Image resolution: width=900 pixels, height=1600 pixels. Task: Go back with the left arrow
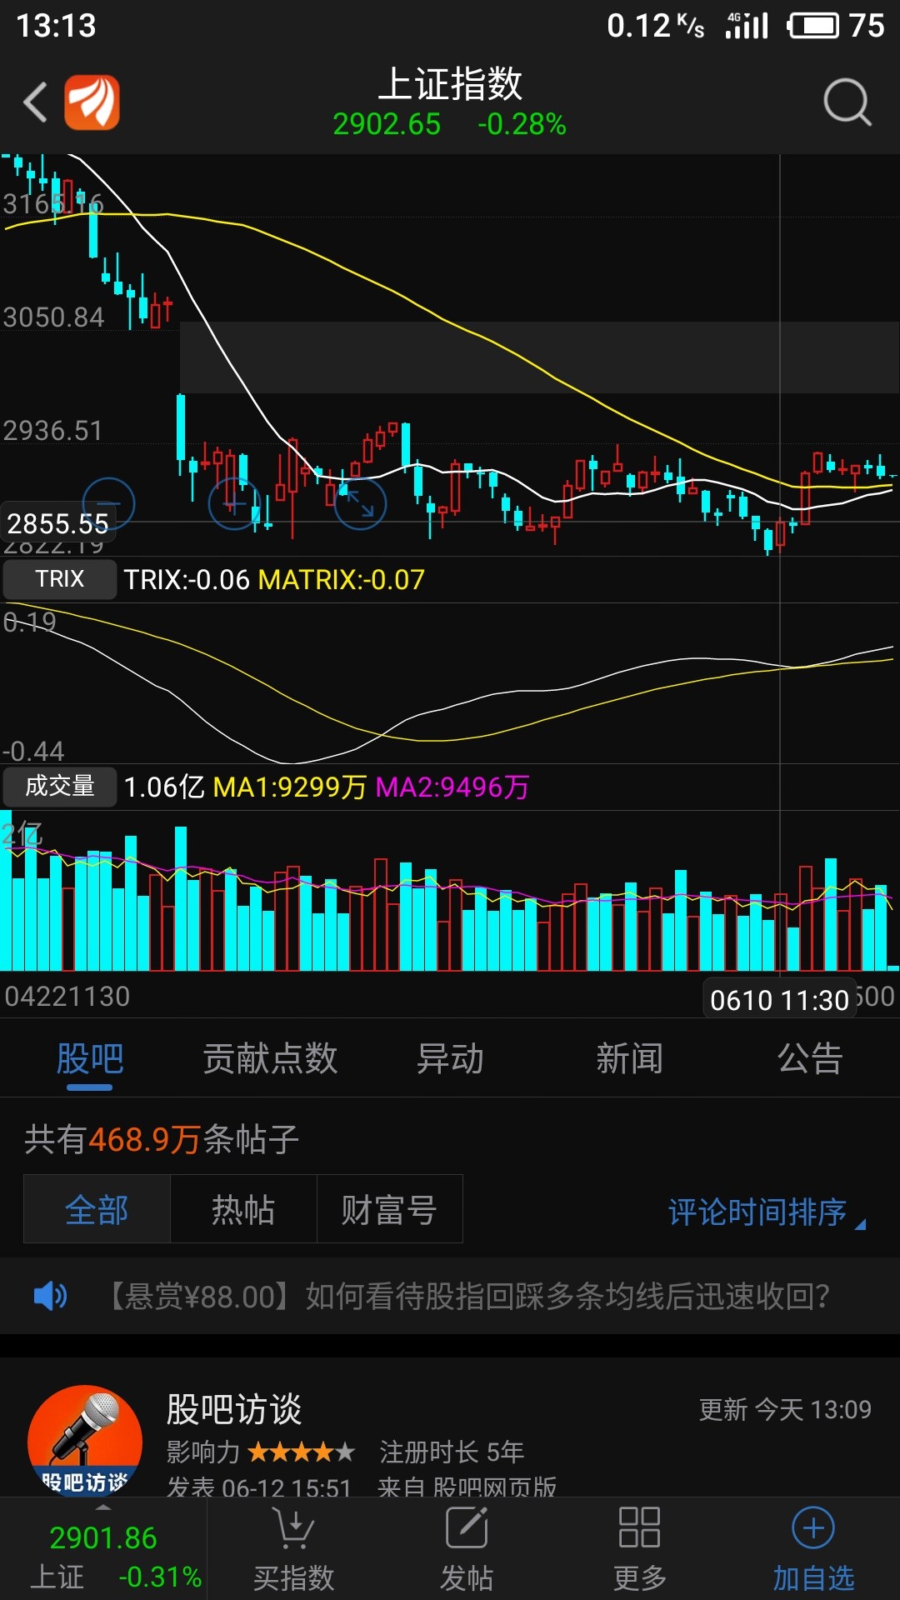pos(35,102)
